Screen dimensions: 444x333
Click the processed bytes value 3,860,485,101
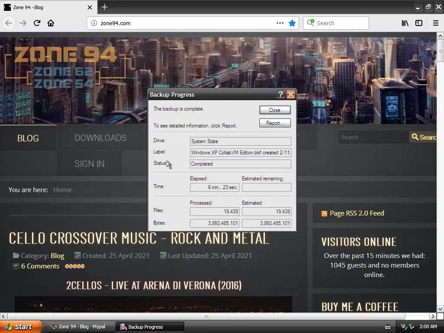tap(215, 223)
